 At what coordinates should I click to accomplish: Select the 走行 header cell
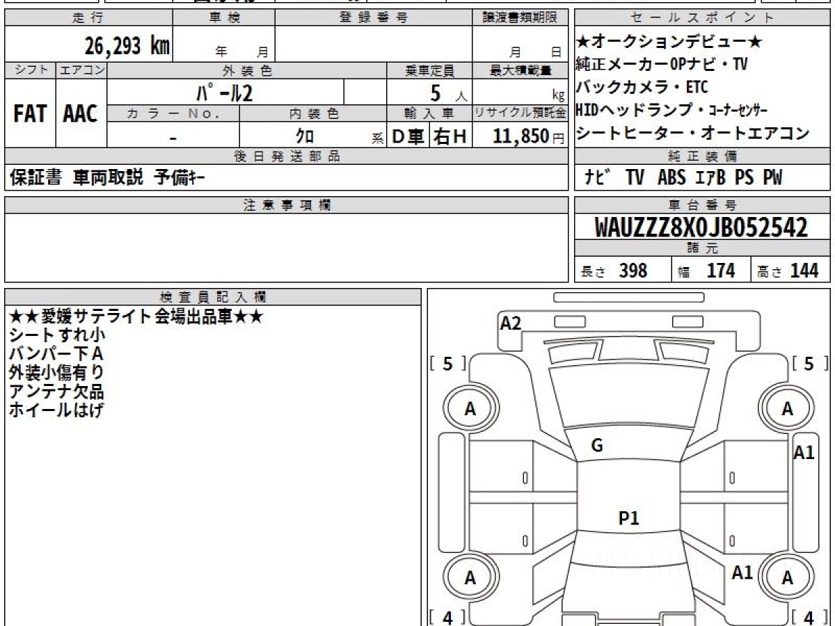88,18
